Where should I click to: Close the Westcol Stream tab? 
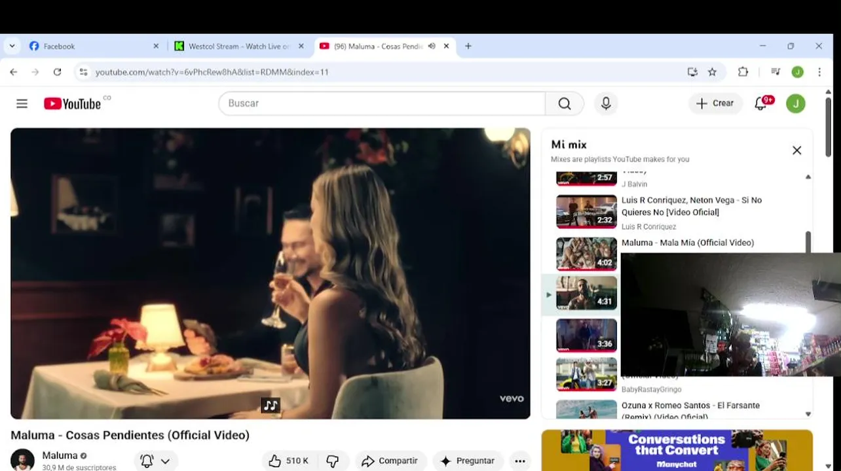pos(301,46)
